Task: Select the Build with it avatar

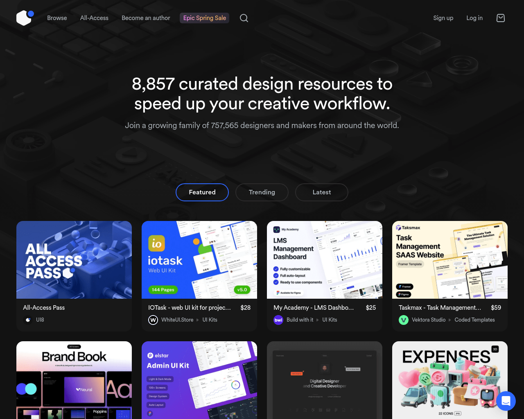Action: (x=278, y=320)
